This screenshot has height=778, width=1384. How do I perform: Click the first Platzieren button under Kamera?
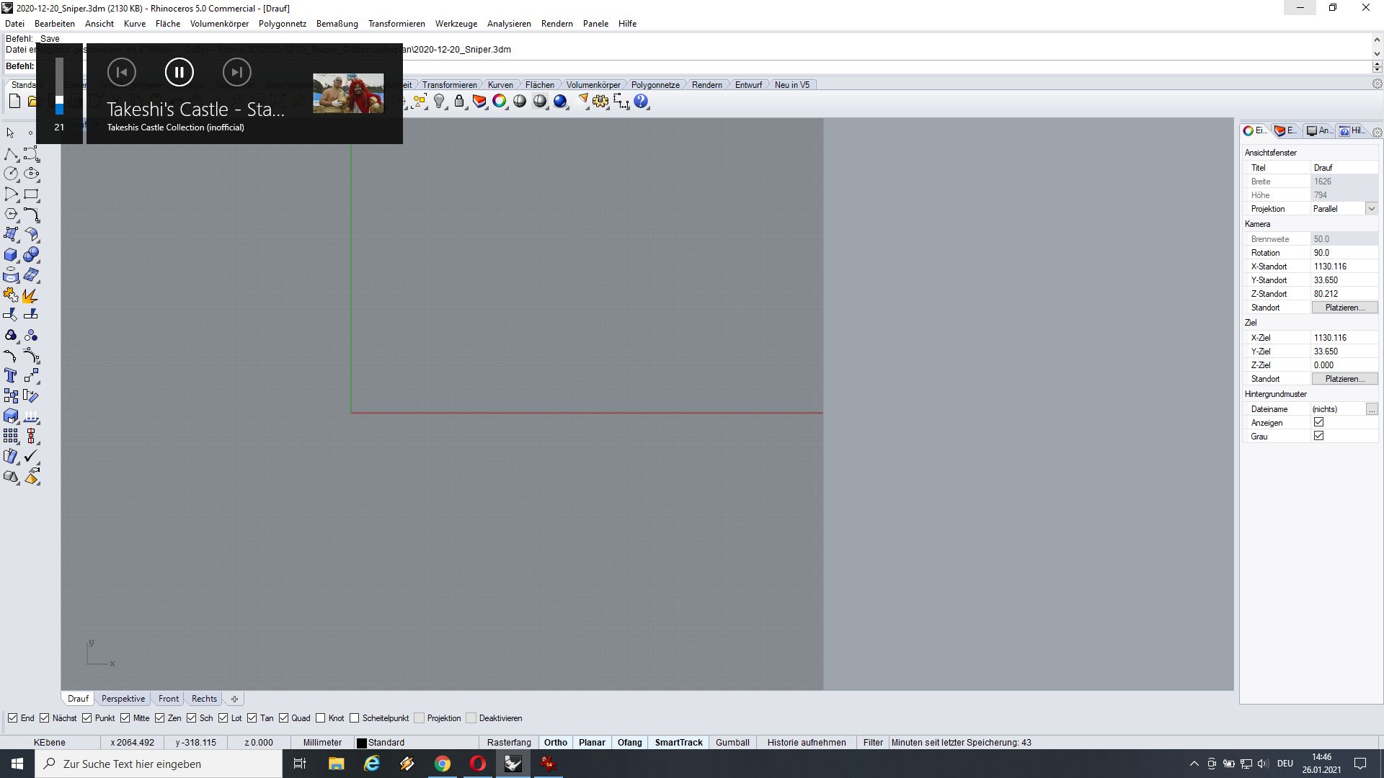pos(1344,308)
